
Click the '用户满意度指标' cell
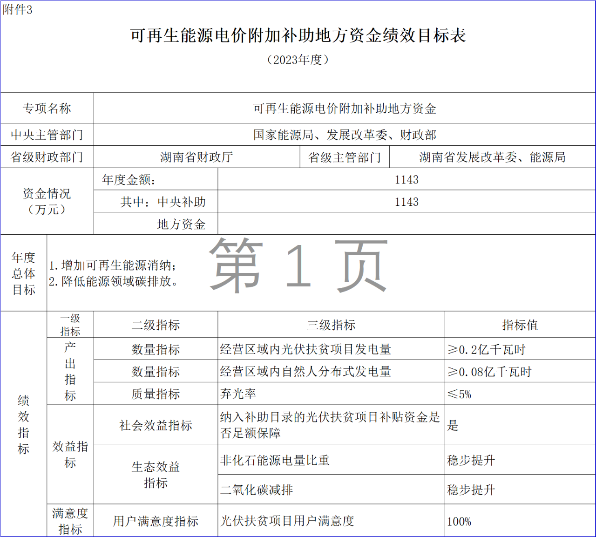[156, 521]
